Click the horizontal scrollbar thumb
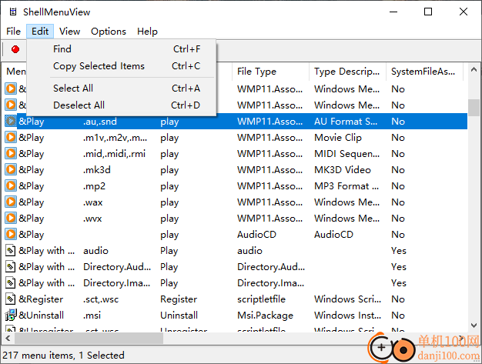This screenshot has width=482, height=364. [x=89, y=339]
